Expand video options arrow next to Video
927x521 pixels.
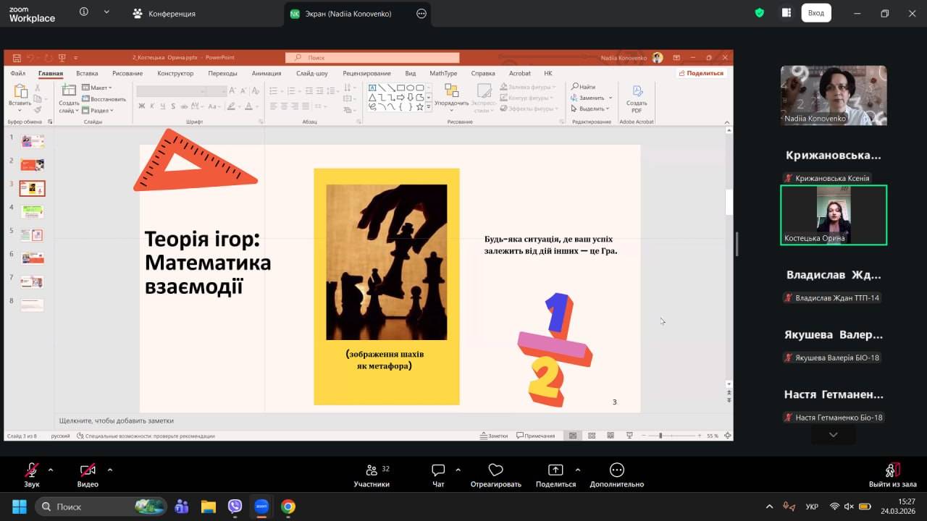(x=110, y=470)
